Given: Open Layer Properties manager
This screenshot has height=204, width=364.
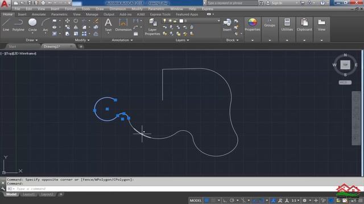Looking at the screenshot, I should point(152,27).
